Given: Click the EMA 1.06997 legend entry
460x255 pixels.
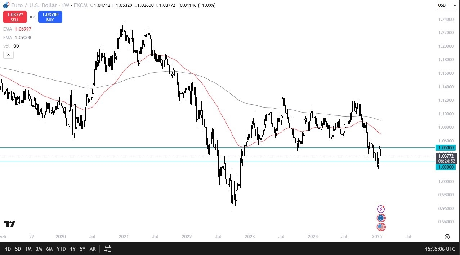Looking at the screenshot, I should 17,29.
